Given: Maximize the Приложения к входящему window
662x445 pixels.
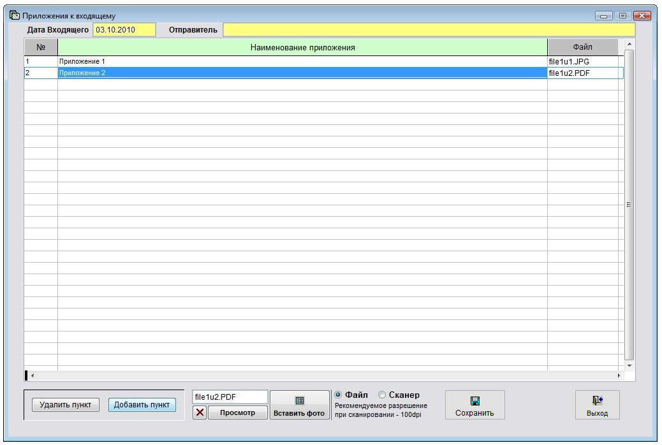Looking at the screenshot, I should (x=622, y=16).
